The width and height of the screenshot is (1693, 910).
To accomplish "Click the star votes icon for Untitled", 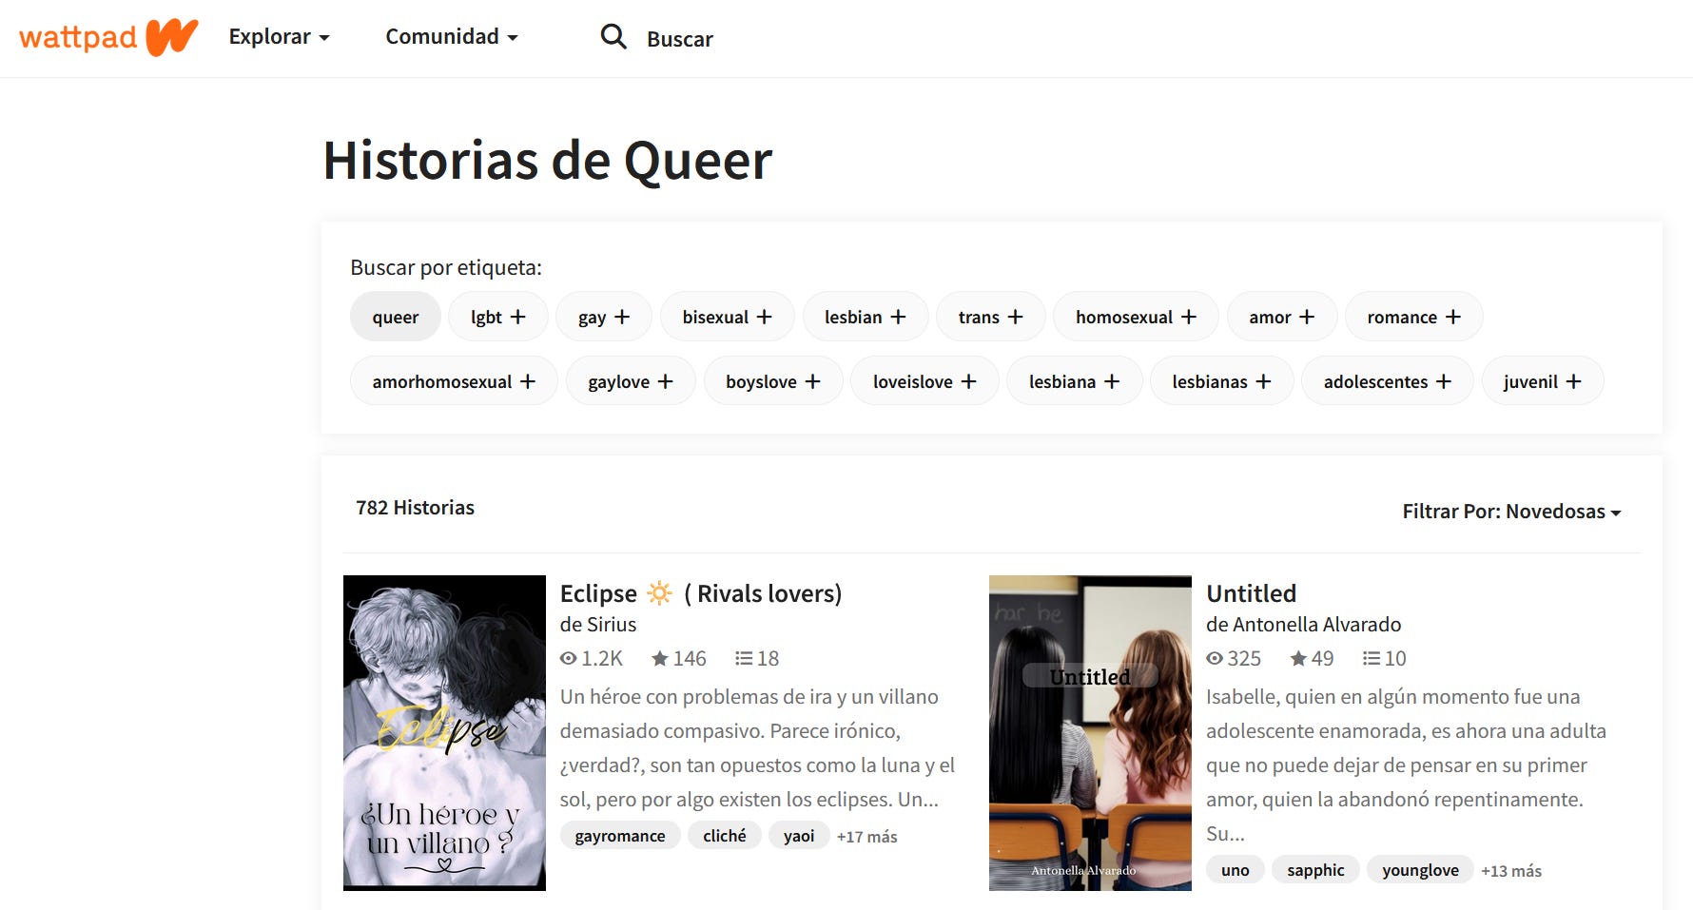I will (1298, 658).
